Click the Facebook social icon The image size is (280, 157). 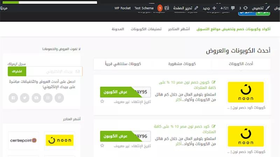[x=13, y=98]
